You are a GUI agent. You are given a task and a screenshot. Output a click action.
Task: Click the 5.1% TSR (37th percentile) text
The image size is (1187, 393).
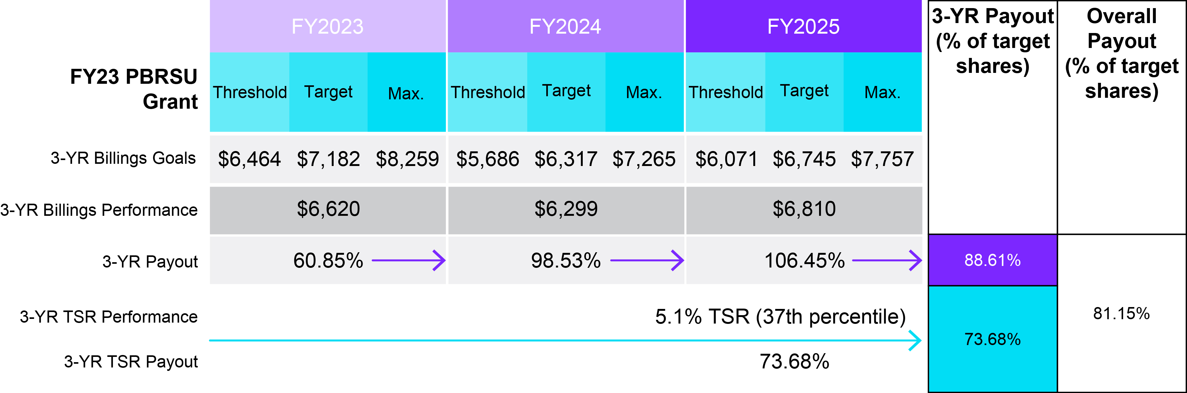pos(780,317)
